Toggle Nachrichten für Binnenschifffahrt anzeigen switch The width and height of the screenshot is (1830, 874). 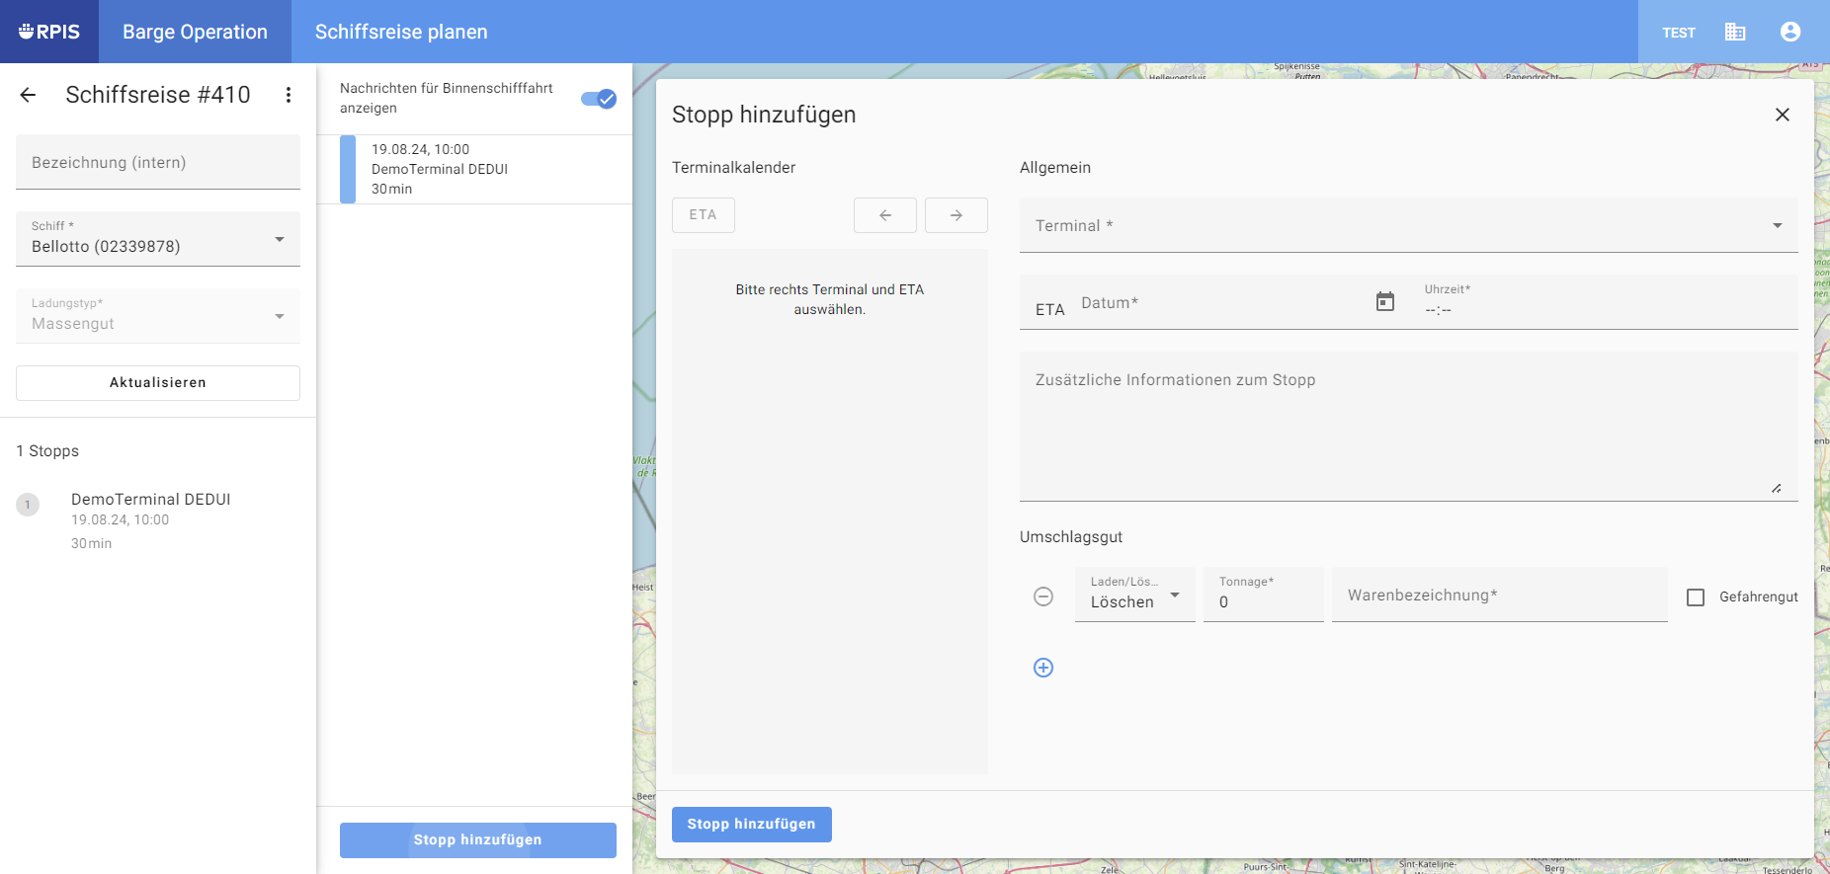click(599, 99)
